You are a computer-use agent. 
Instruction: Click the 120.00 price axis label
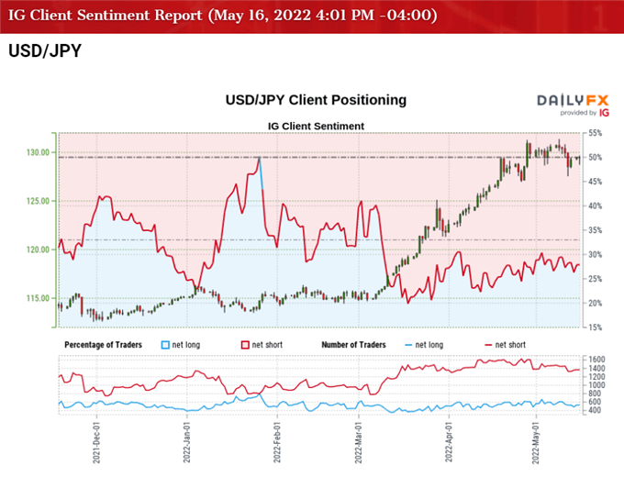pyautogui.click(x=39, y=250)
